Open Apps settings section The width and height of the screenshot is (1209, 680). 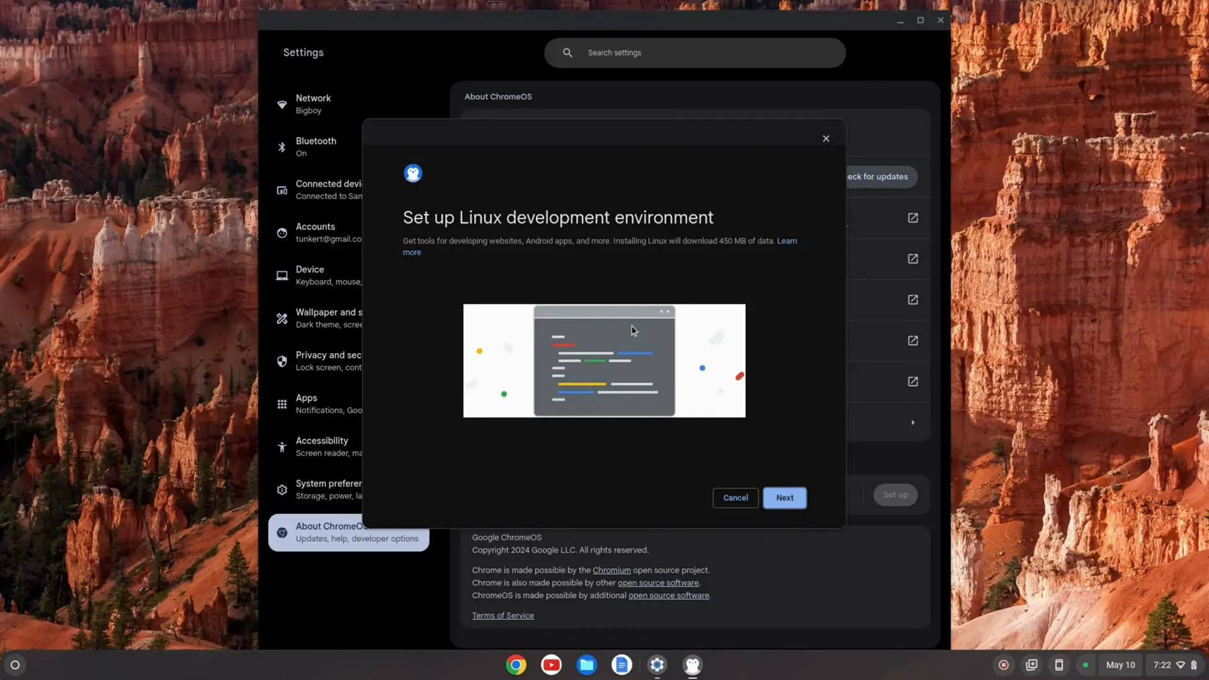(x=317, y=404)
